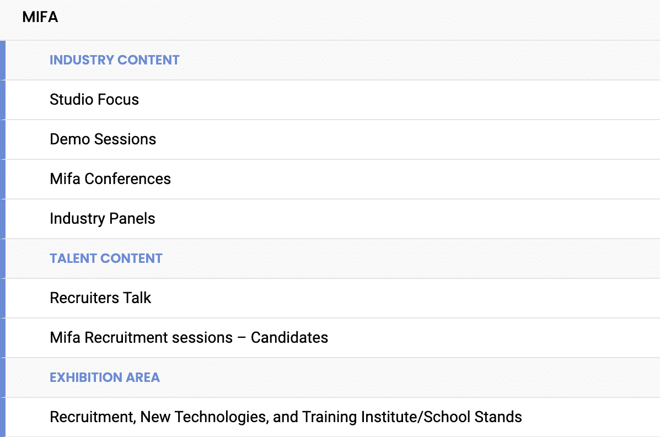Image resolution: width=660 pixels, height=437 pixels.
Task: Choose the Industry Panels item
Action: 103,219
